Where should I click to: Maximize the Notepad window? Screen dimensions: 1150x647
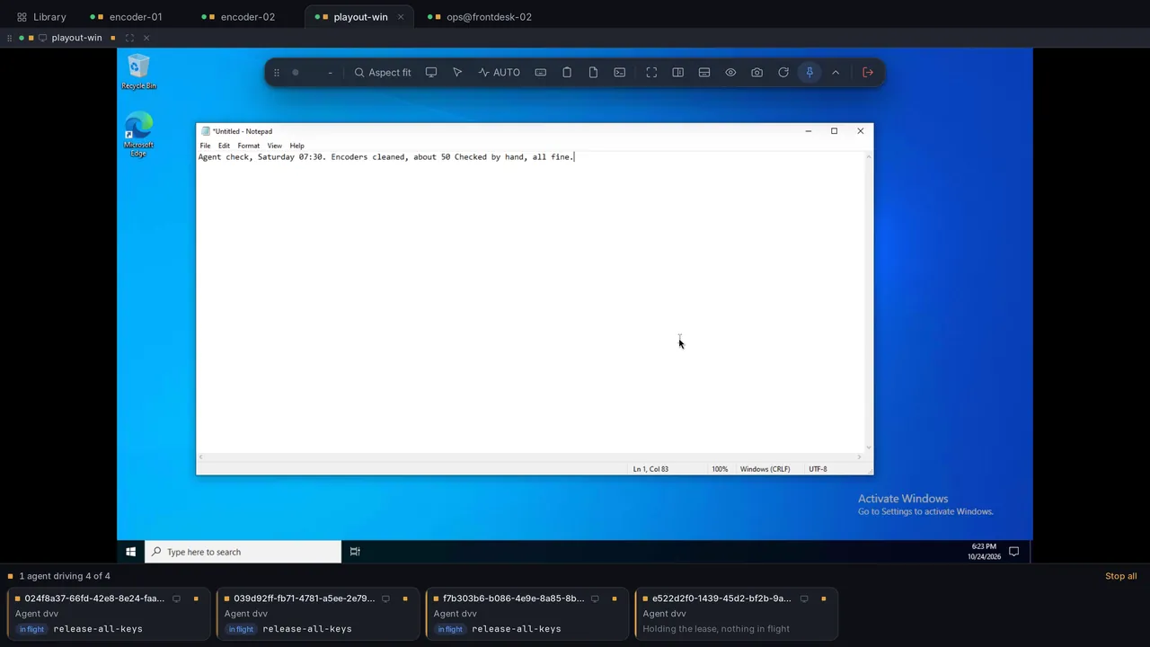pyautogui.click(x=834, y=131)
